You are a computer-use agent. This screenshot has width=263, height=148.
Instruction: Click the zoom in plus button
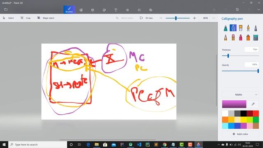(x=194, y=18)
